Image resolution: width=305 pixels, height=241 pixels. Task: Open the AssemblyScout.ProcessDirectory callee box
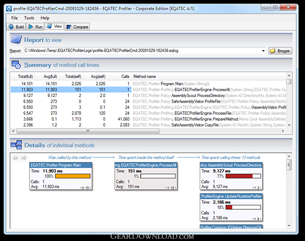pos(231,176)
